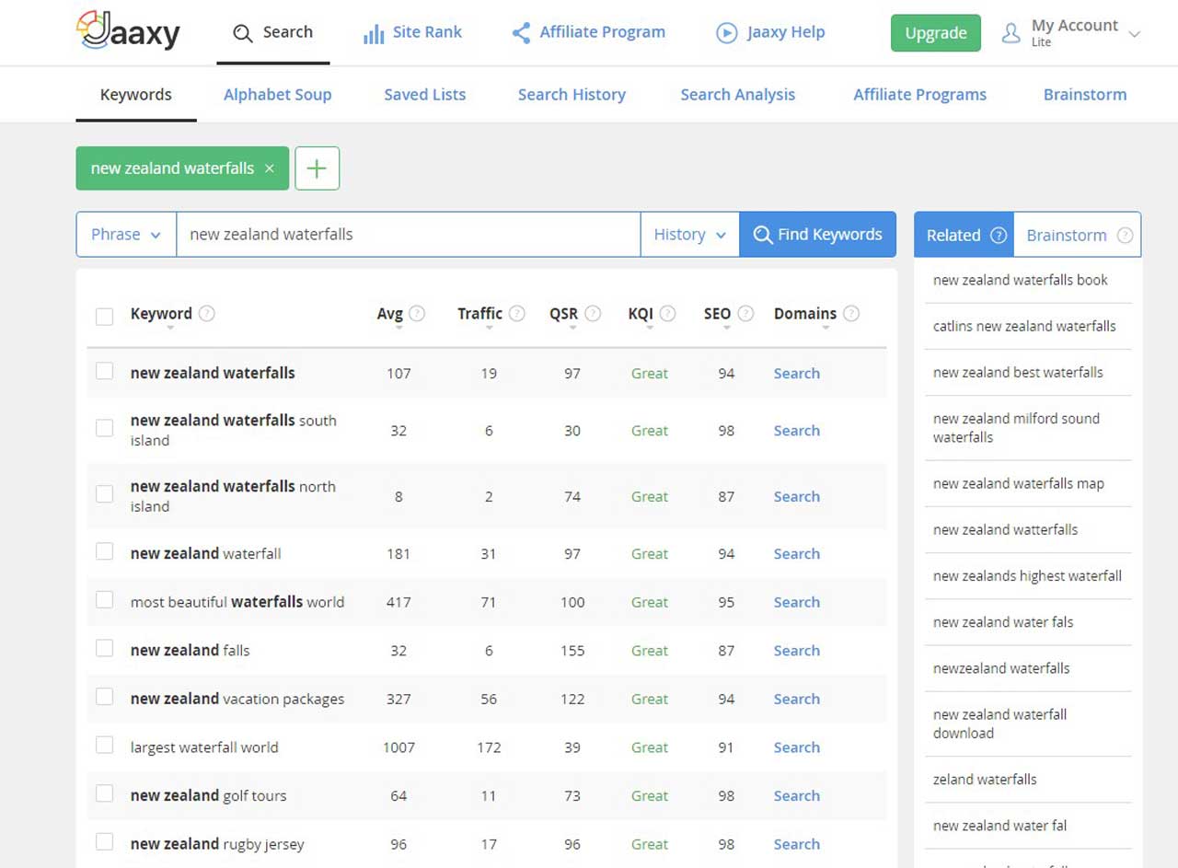Click the help icon next to Avg column
This screenshot has width=1178, height=868.
coord(417,313)
